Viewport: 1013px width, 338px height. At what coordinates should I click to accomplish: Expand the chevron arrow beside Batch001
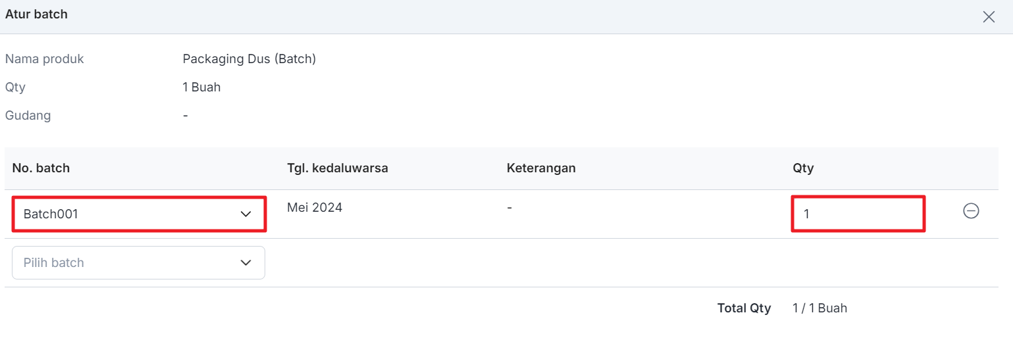coord(246,214)
